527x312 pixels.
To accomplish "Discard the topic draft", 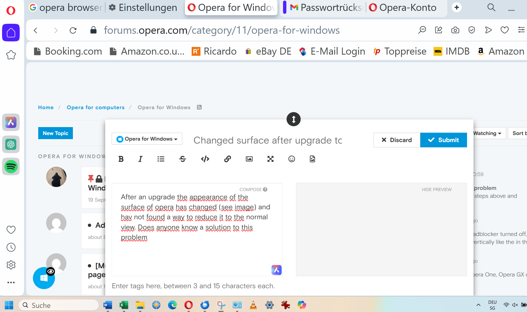I will coord(397,140).
